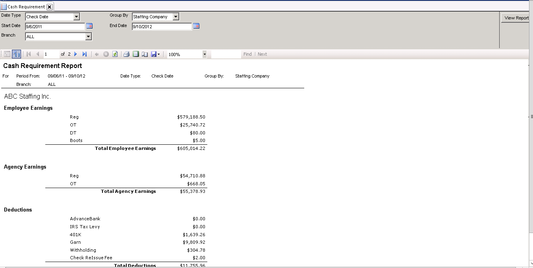The width and height of the screenshot is (533, 268).
Task: Click the current page number field
Action: tap(51, 54)
